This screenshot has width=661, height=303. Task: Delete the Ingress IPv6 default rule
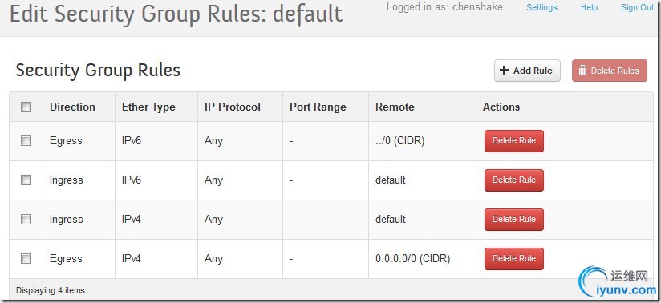tap(514, 180)
